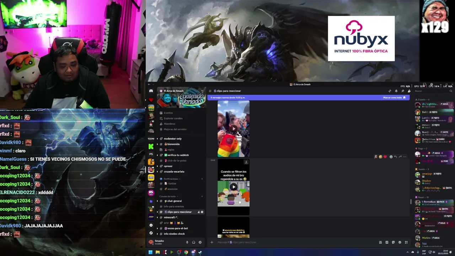Open File Explorer from taskbar
This screenshot has height=256, width=455.
click(157, 252)
